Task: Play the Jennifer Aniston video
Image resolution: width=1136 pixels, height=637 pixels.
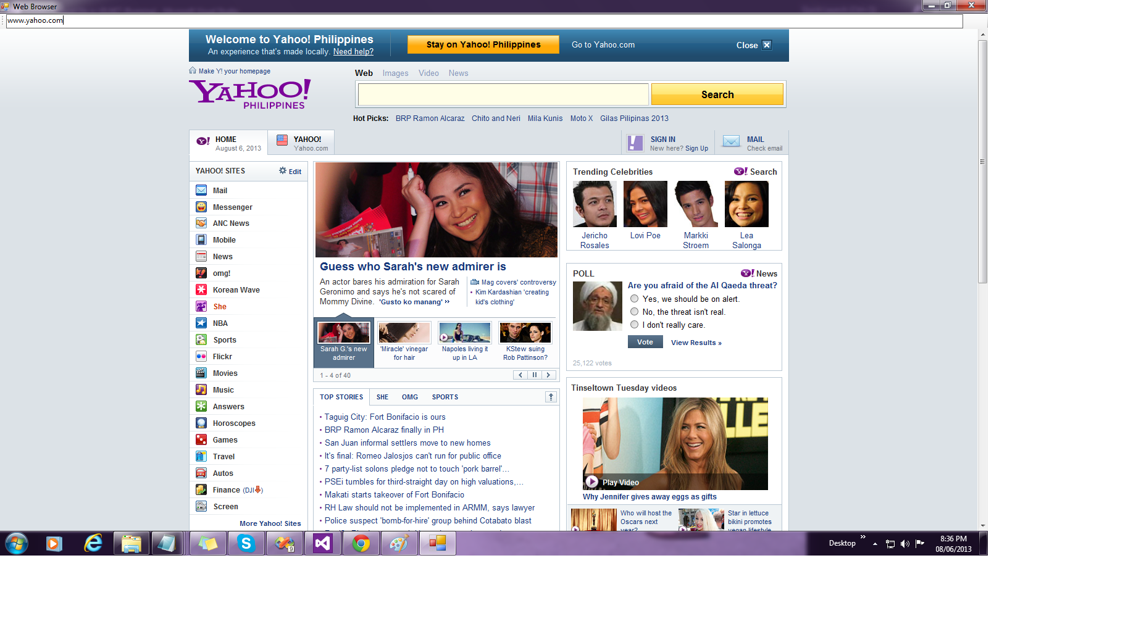Action: click(x=592, y=481)
